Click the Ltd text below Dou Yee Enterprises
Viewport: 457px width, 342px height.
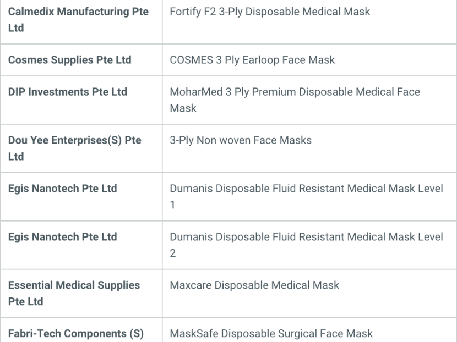pos(16,157)
